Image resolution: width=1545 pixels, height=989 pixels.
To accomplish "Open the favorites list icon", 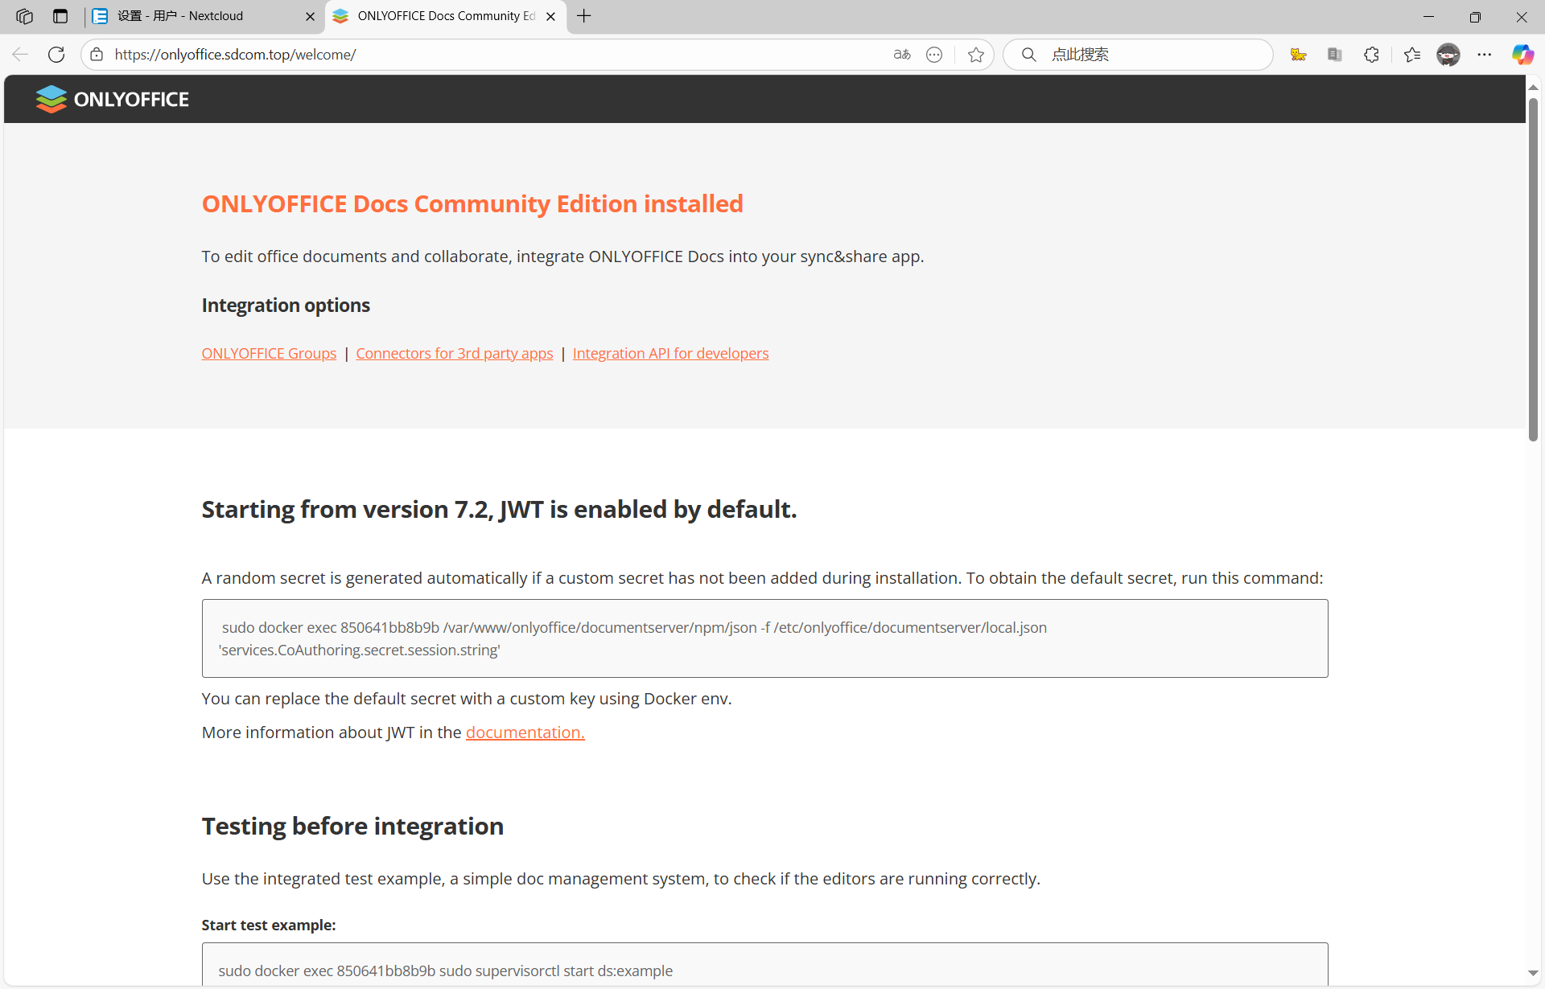I will tap(1412, 55).
